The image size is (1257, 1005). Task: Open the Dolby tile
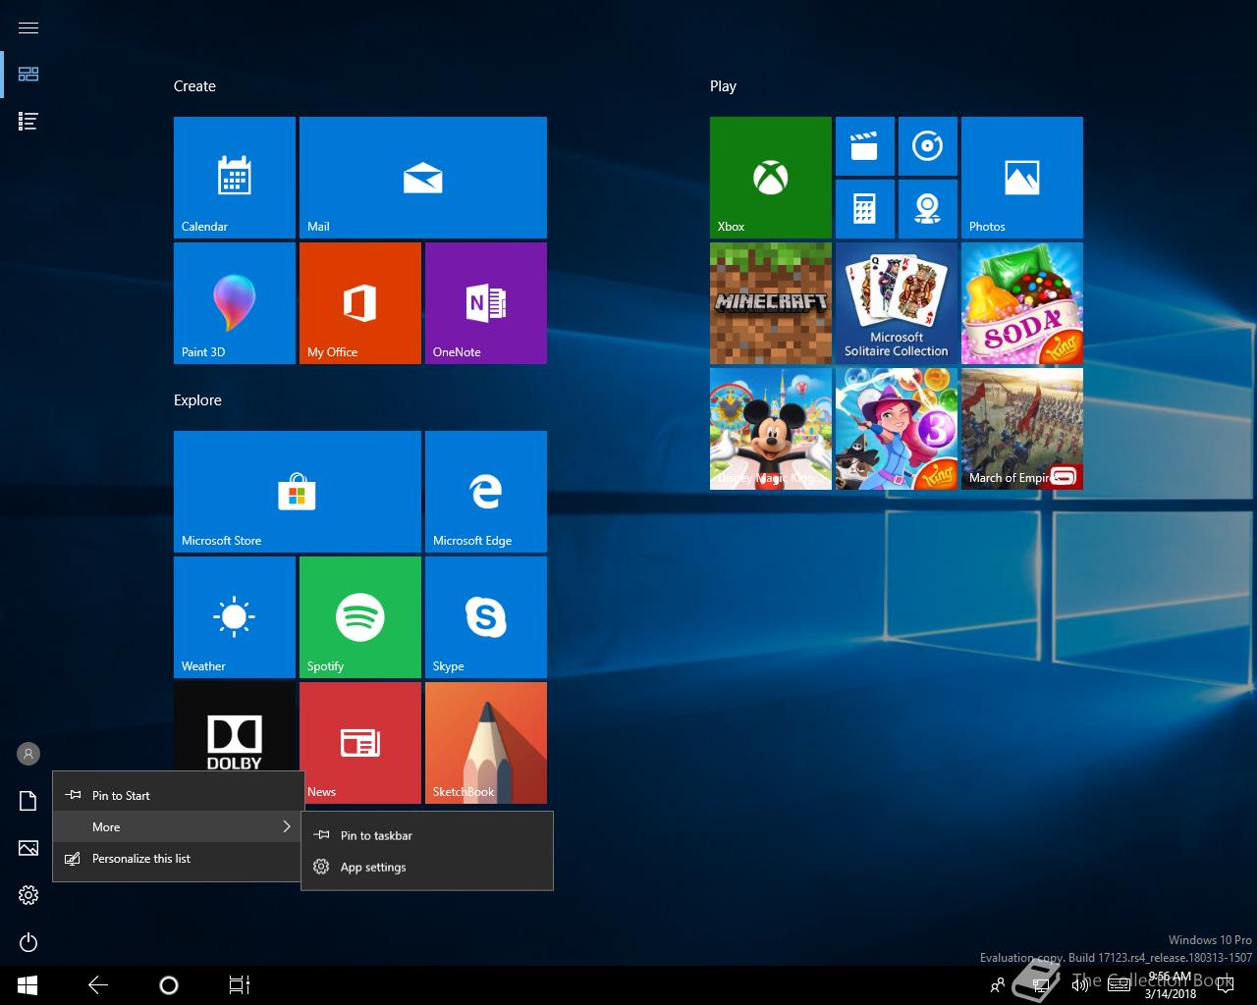(235, 726)
